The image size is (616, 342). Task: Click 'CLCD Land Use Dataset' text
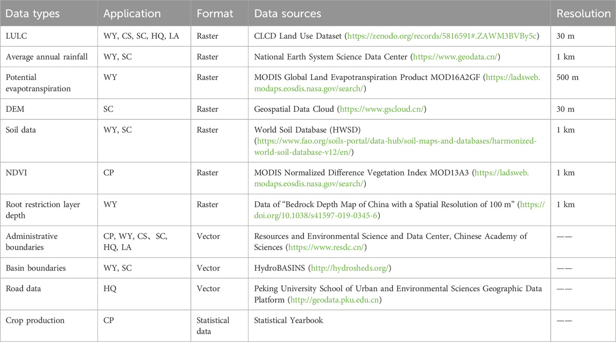298,36
